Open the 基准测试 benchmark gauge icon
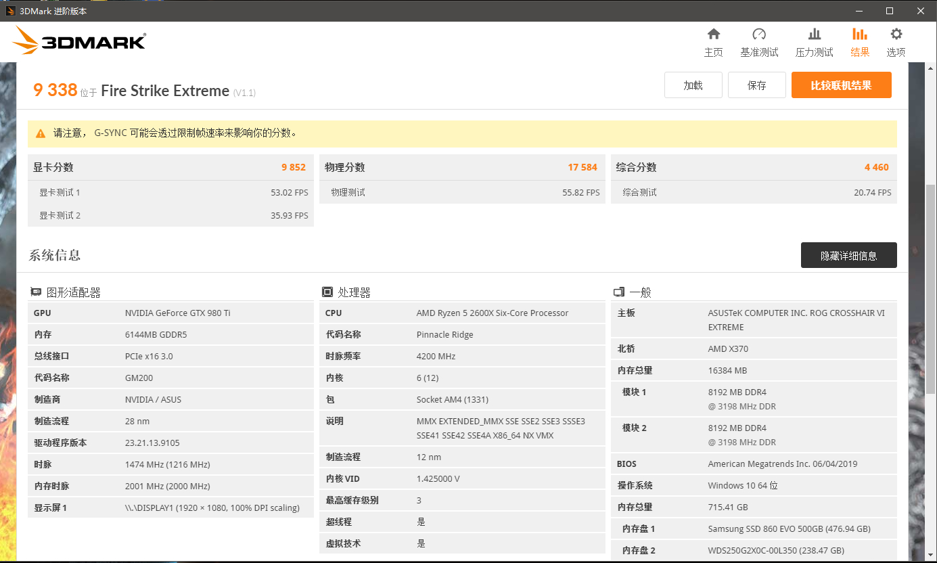Viewport: 937px width, 563px height. click(759, 35)
